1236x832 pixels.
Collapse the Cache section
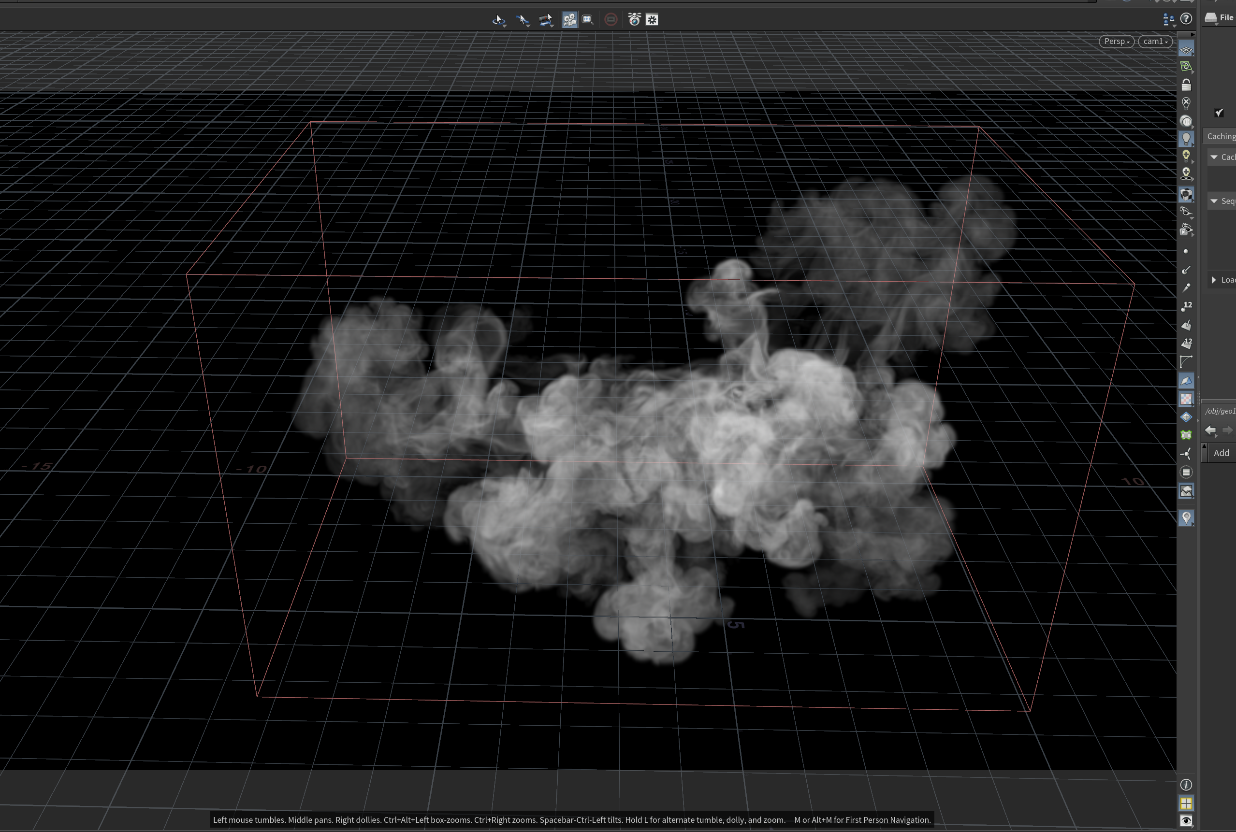pyautogui.click(x=1214, y=157)
